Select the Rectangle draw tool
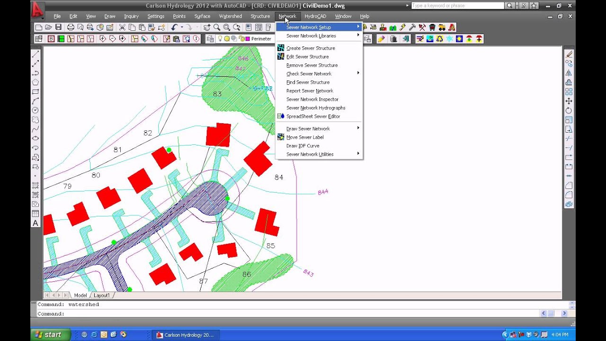This screenshot has width=606, height=341. pos(36,91)
